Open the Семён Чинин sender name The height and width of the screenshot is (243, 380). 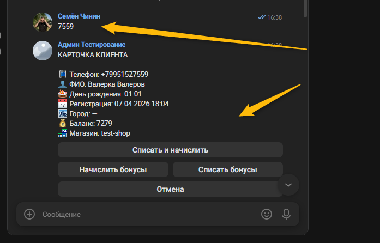click(79, 16)
